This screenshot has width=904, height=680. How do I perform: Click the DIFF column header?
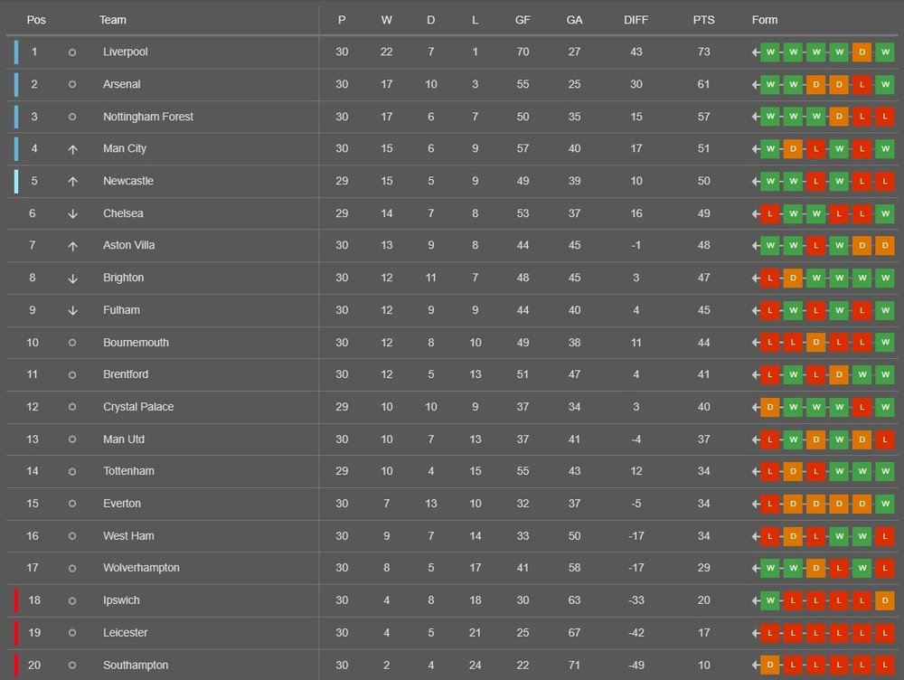(x=636, y=20)
